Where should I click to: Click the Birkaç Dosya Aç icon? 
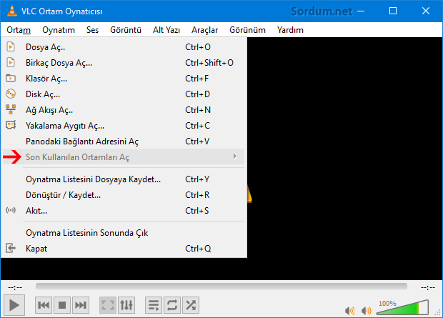tap(11, 62)
